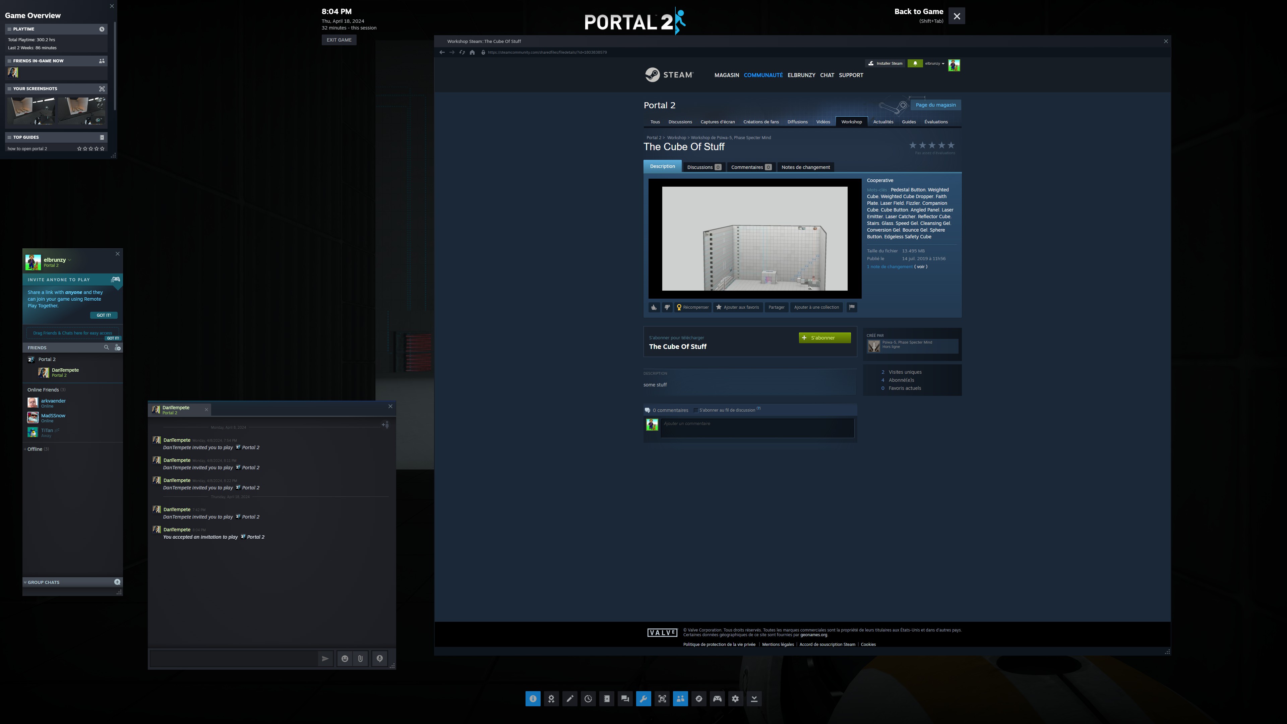1287x724 pixels.
Task: Open Achievements from the overlay toolbar
Action: pyautogui.click(x=551, y=699)
